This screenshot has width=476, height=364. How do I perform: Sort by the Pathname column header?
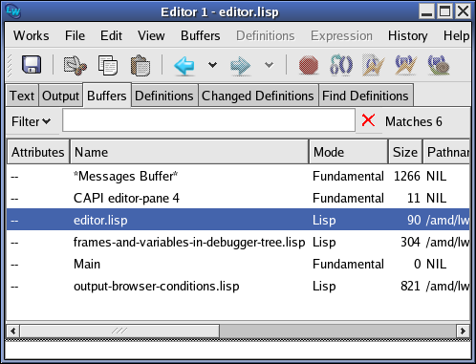tap(446, 152)
